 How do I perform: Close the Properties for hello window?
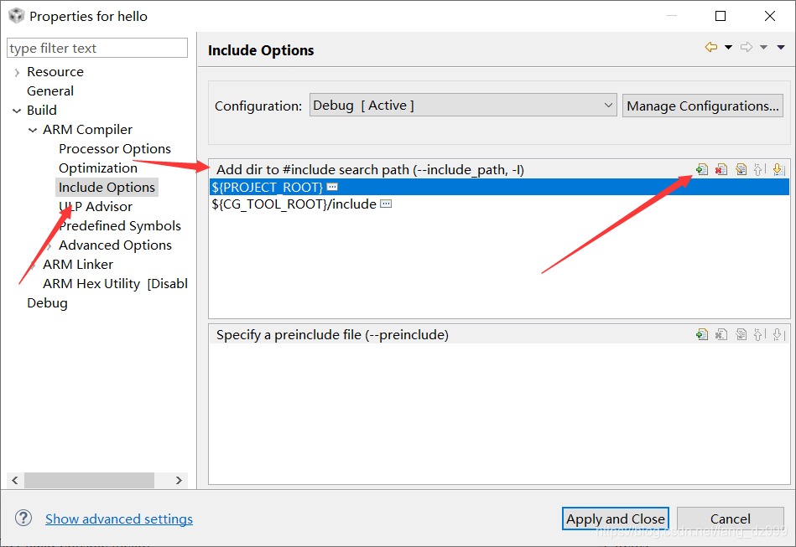(x=770, y=16)
